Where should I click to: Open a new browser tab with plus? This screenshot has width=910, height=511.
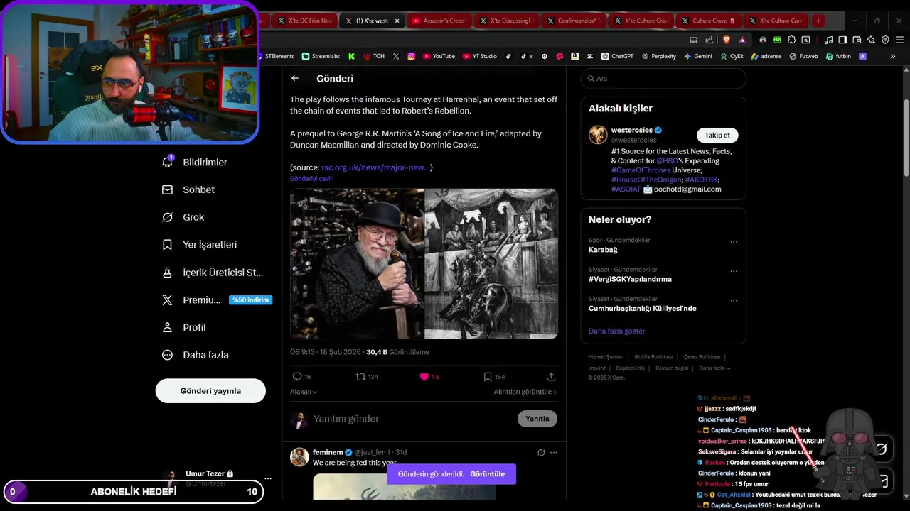click(x=818, y=21)
